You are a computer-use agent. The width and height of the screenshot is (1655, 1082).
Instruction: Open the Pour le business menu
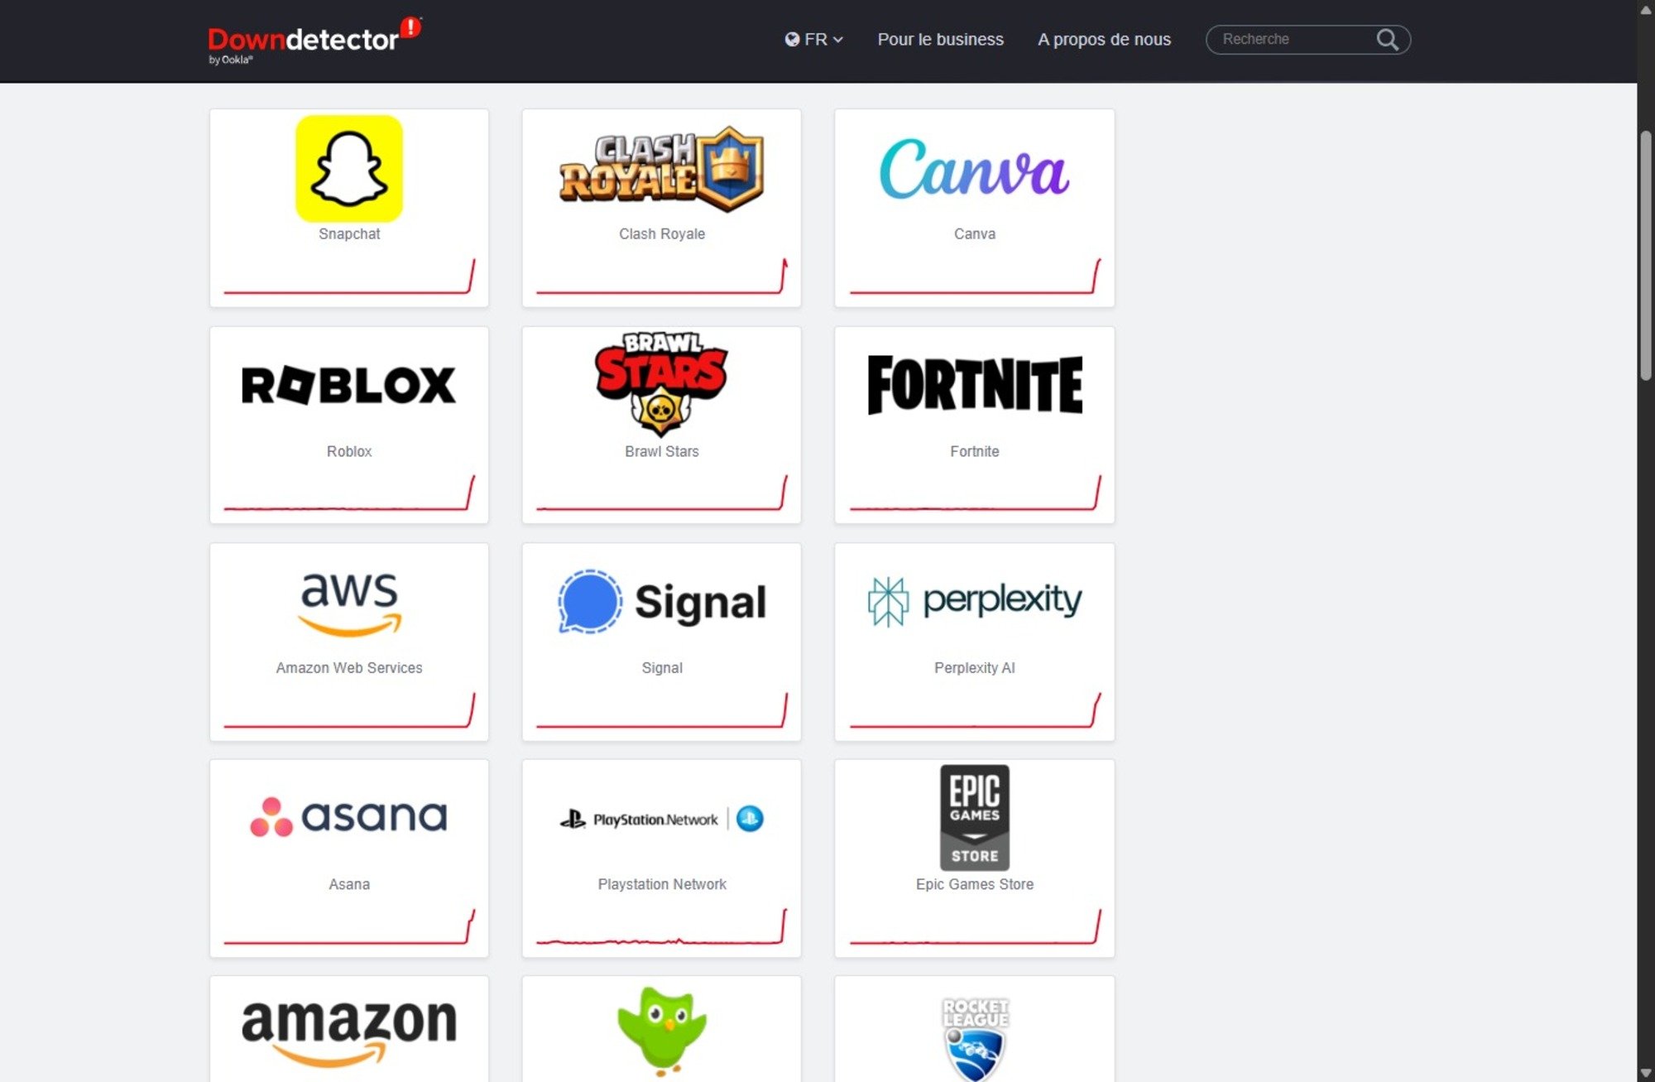(x=940, y=40)
